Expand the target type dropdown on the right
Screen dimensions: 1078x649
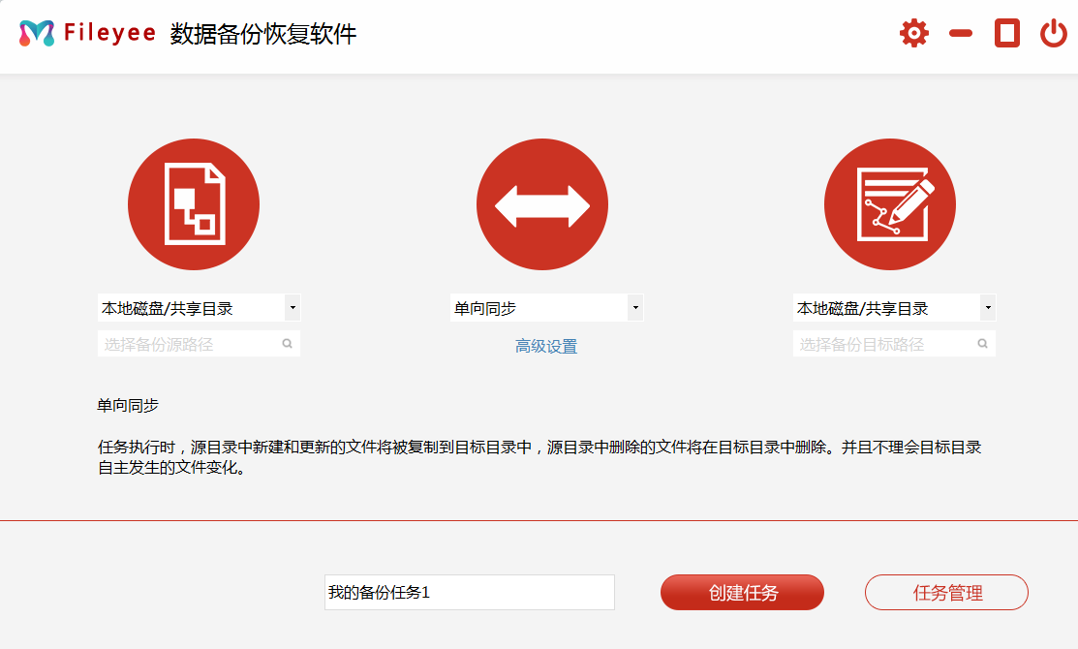987,307
